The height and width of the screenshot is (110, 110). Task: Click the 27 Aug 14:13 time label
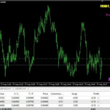78,84
